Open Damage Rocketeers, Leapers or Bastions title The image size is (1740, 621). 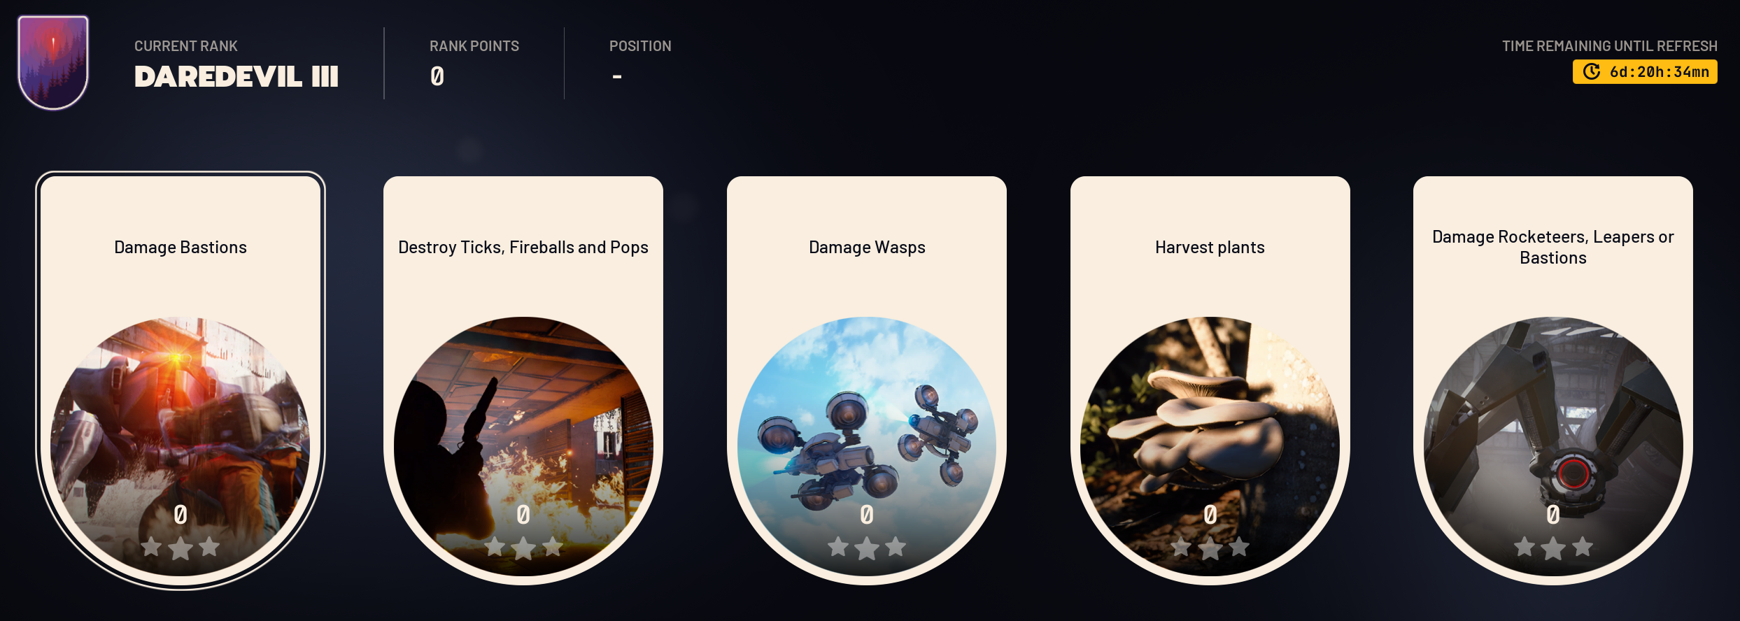tap(1552, 248)
